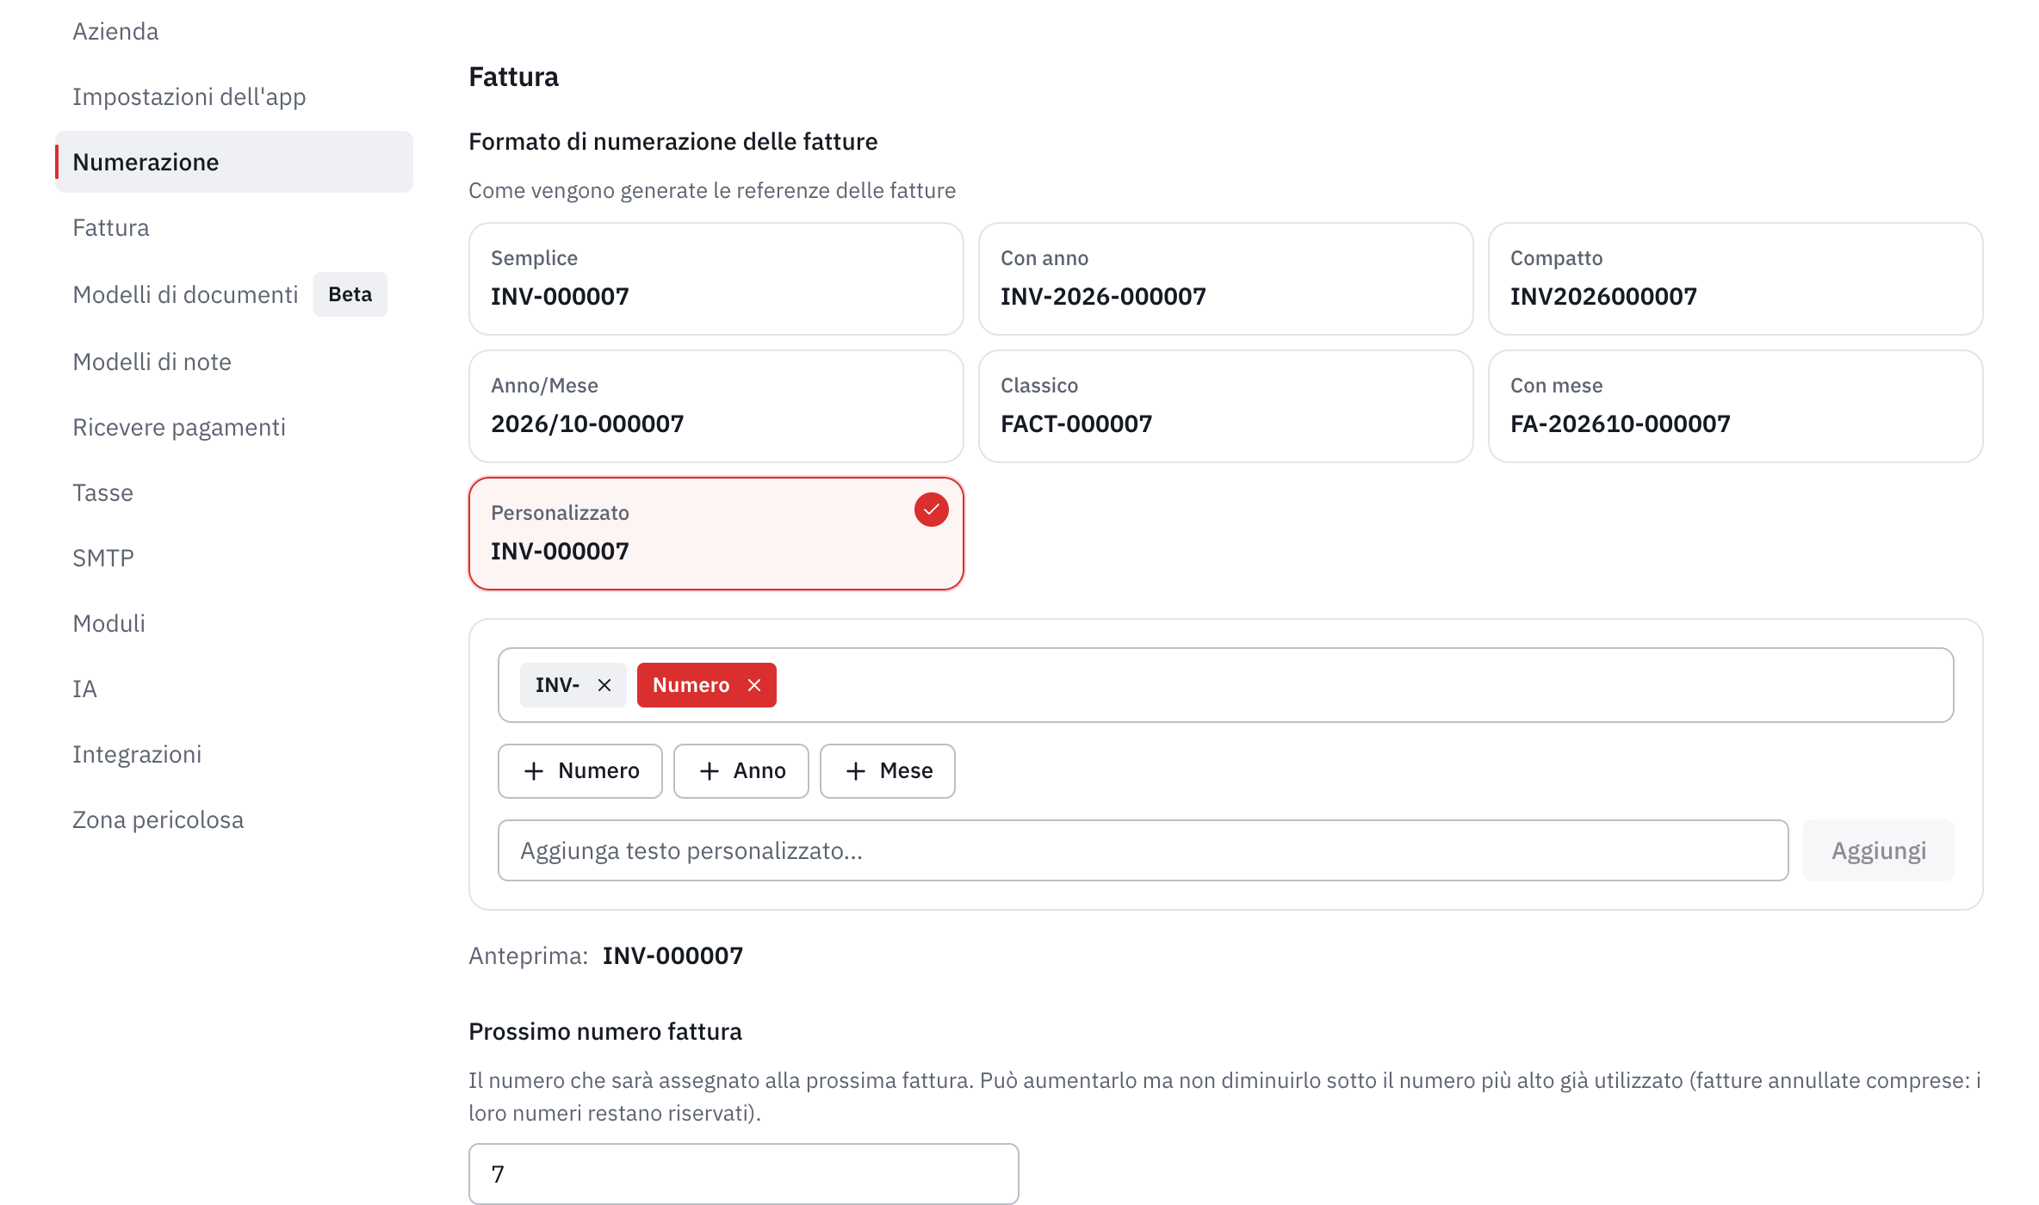Open the Numerazione sidebar item
Image resolution: width=2039 pixels, height=1205 pixels.
(x=234, y=162)
